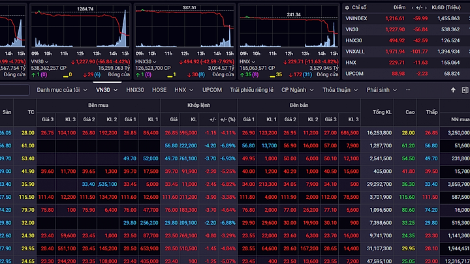Click KLGD (Triệu) column header
Screen dimensions: 470x264
446,8
